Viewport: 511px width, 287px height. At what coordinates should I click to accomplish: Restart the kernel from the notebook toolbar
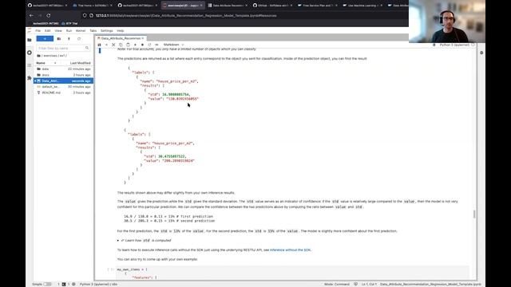point(149,45)
